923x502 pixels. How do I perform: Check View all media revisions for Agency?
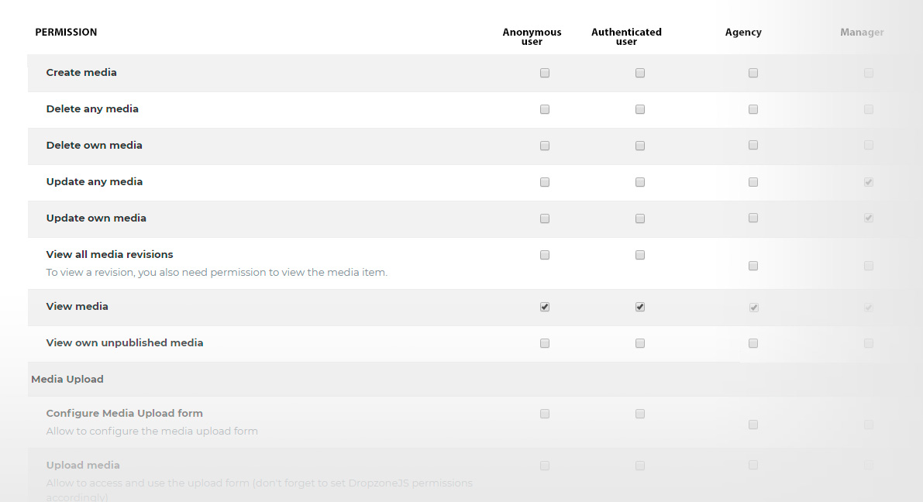[x=753, y=266]
